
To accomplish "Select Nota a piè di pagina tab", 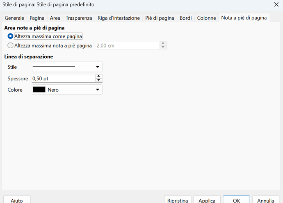I will point(244,18).
